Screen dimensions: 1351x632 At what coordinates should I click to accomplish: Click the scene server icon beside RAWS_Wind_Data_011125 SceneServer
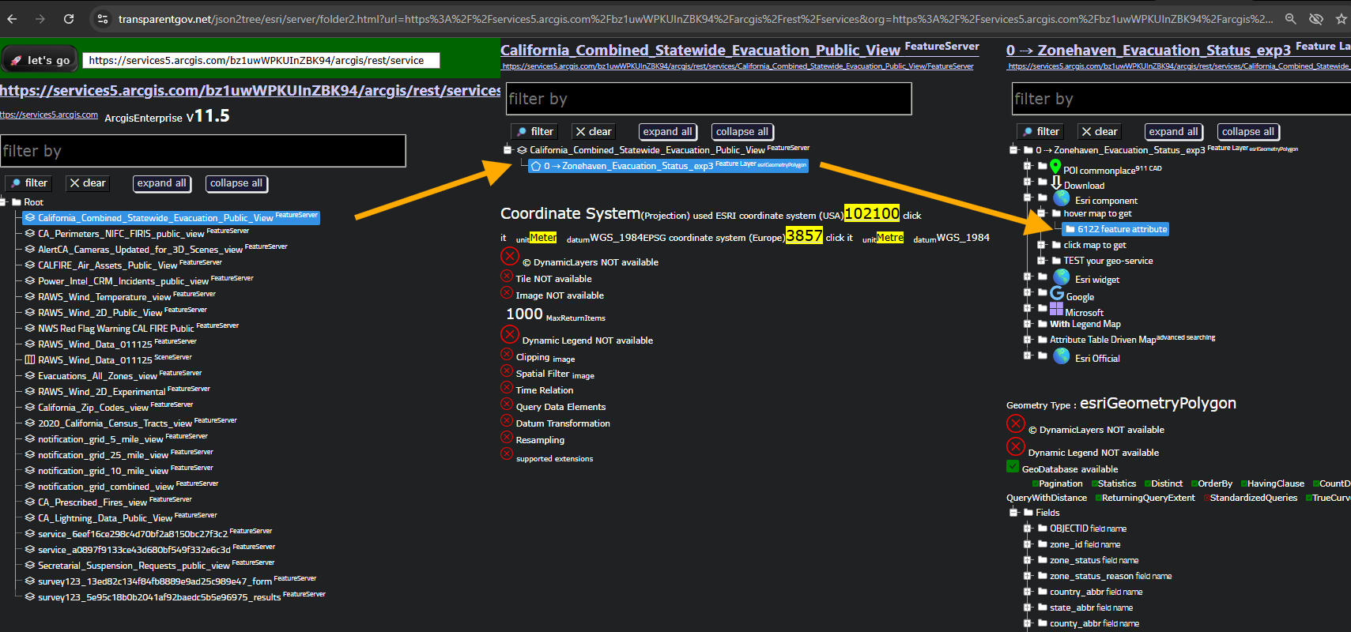(30, 360)
